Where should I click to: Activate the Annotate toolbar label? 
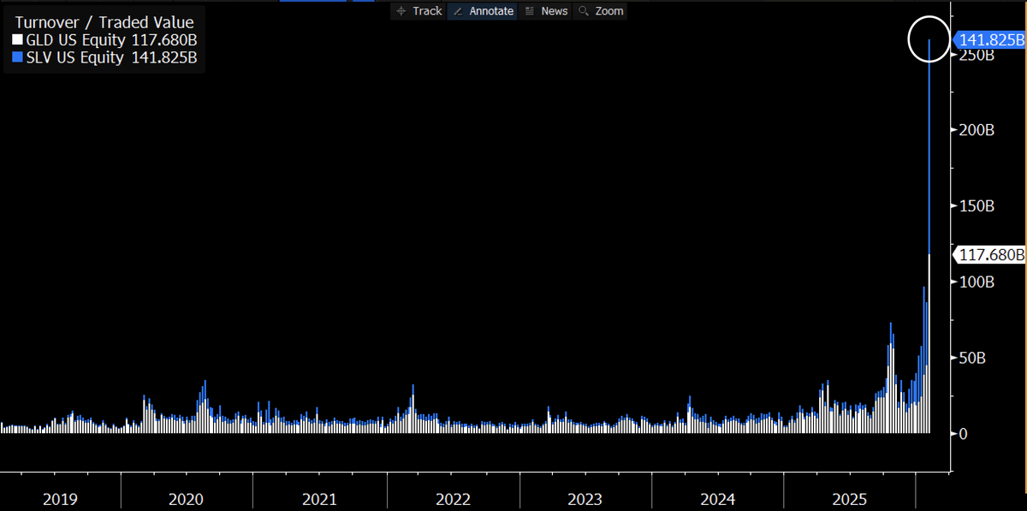tap(491, 11)
